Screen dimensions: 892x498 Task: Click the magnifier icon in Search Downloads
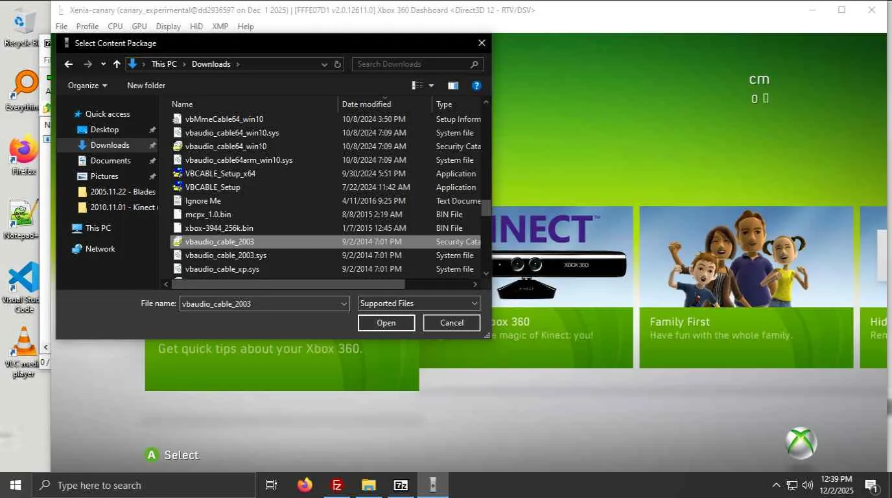pyautogui.click(x=475, y=64)
